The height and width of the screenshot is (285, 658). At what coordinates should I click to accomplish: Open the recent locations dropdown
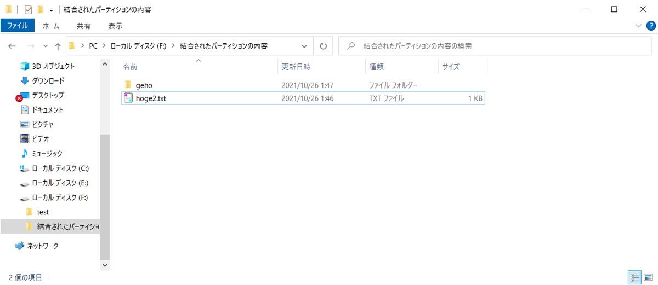[x=45, y=46]
